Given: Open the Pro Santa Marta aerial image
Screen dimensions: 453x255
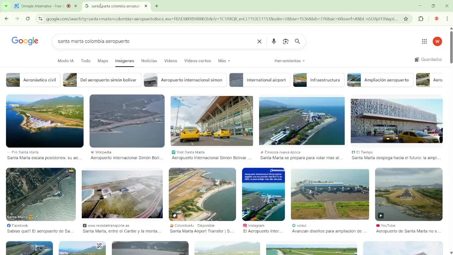Looking at the screenshot, I should pos(45,121).
